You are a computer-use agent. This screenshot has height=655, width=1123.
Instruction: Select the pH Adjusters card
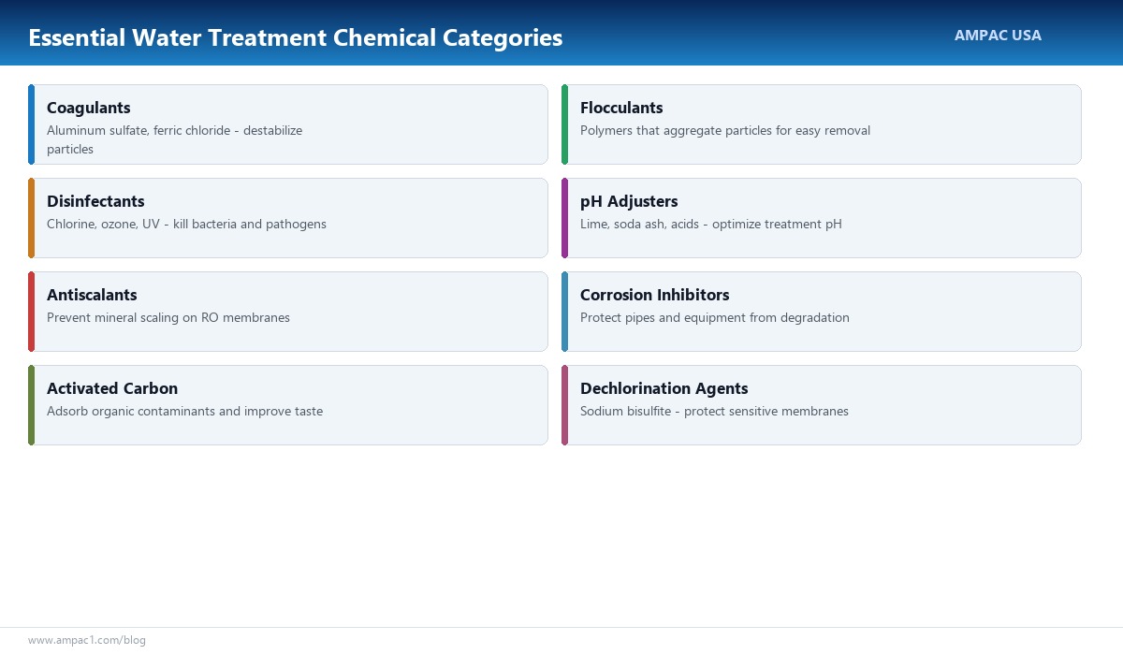point(822,217)
